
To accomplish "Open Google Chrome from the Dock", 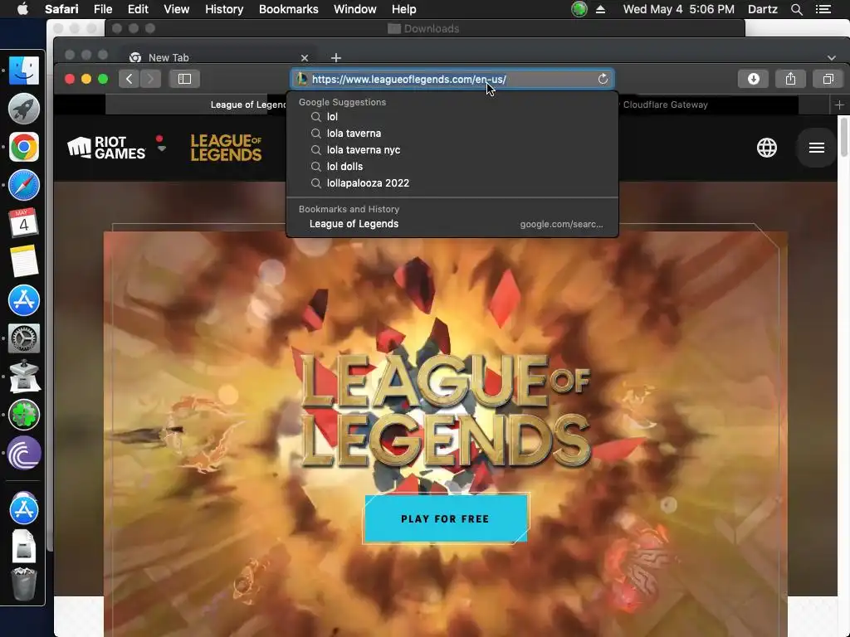I will click(24, 147).
